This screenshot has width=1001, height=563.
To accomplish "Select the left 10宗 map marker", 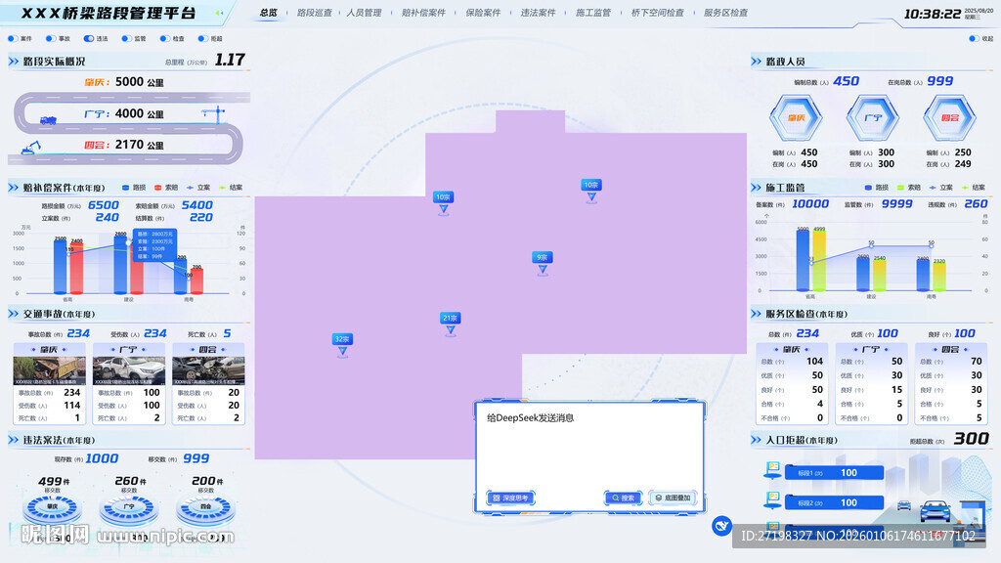I will [443, 202].
